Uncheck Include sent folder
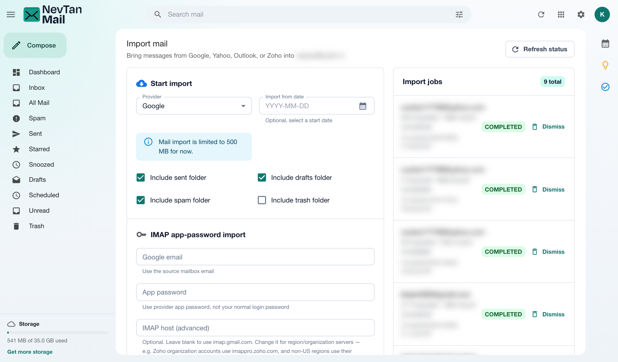This screenshot has height=362, width=618. [141, 178]
